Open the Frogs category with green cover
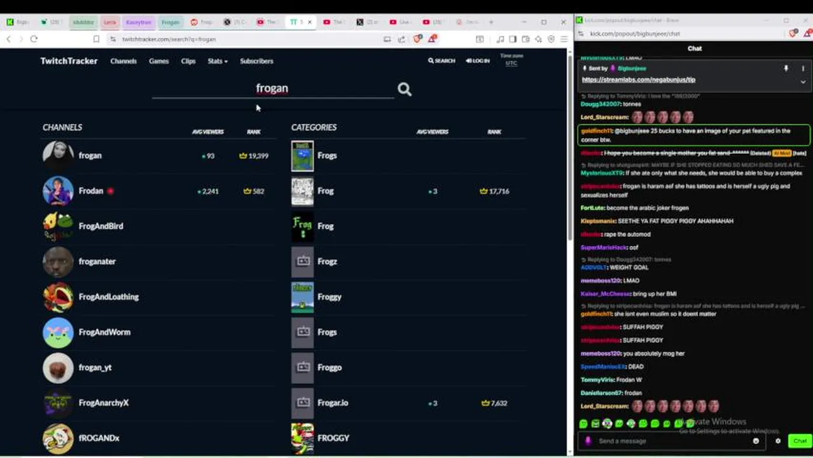 [302, 156]
